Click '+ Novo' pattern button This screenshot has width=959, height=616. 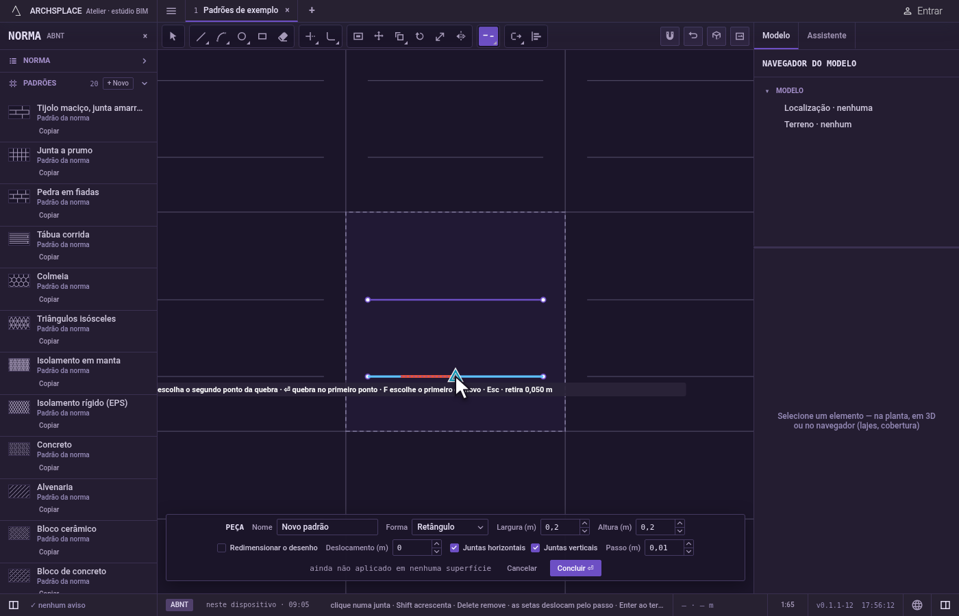coord(118,84)
